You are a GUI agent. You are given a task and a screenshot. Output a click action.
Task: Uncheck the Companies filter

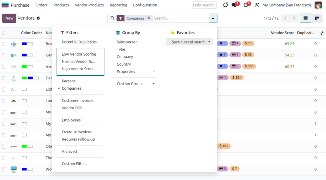(x=71, y=88)
